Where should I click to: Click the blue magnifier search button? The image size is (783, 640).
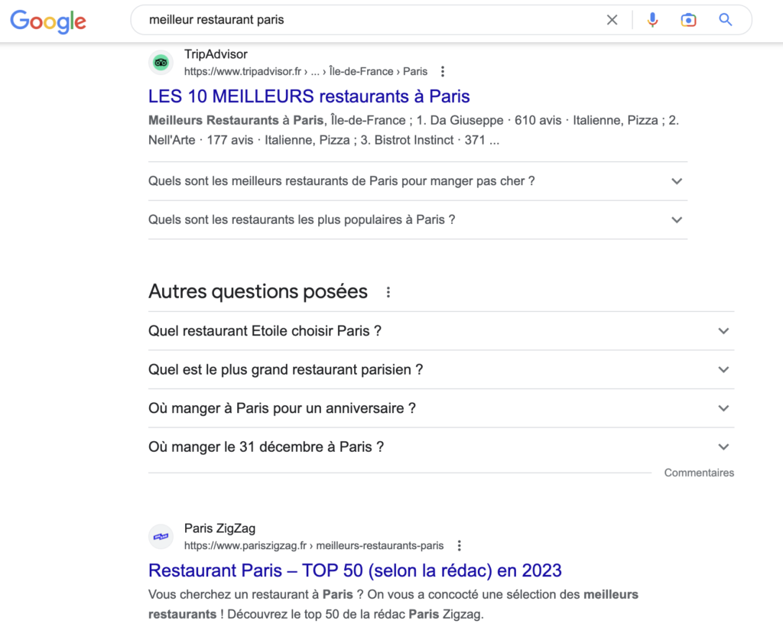tap(726, 21)
